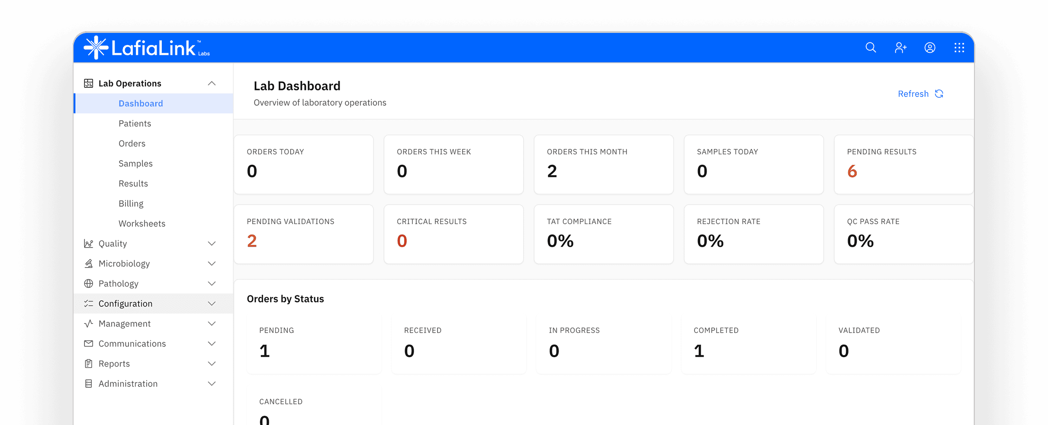Click the Received status count
1048x425 pixels.
point(409,351)
